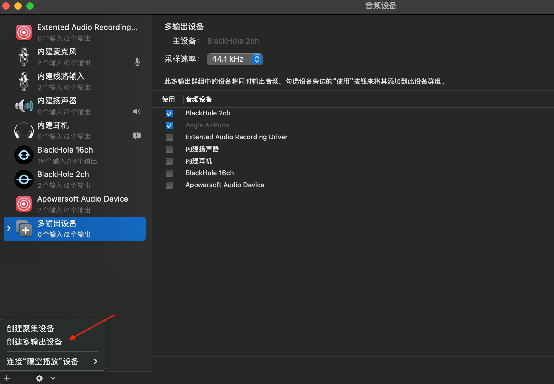Screen dimensions: 554x384
Task: Enable Extented Audio Recording Driver checkbox
Action: click(x=169, y=137)
